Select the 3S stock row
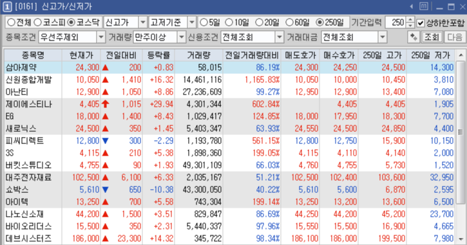The image size is (467, 245). [x=229, y=153]
